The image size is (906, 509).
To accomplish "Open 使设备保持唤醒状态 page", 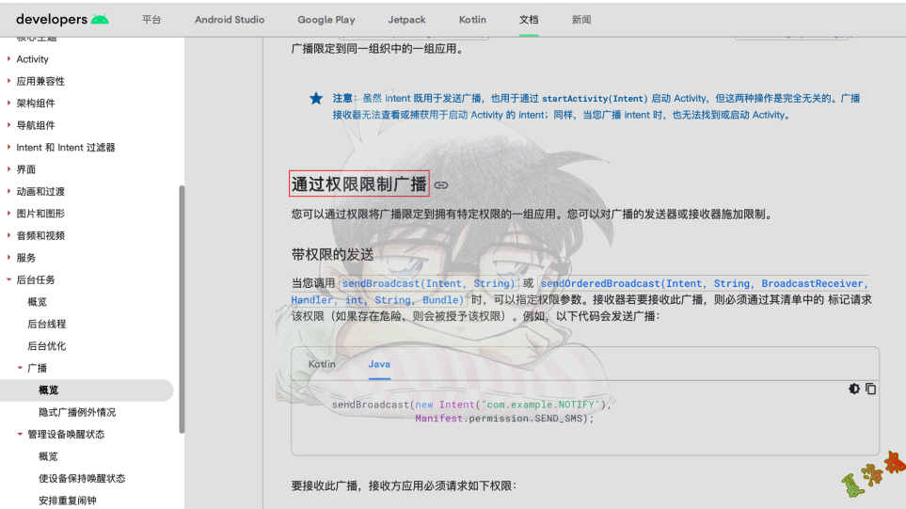I will click(82, 478).
